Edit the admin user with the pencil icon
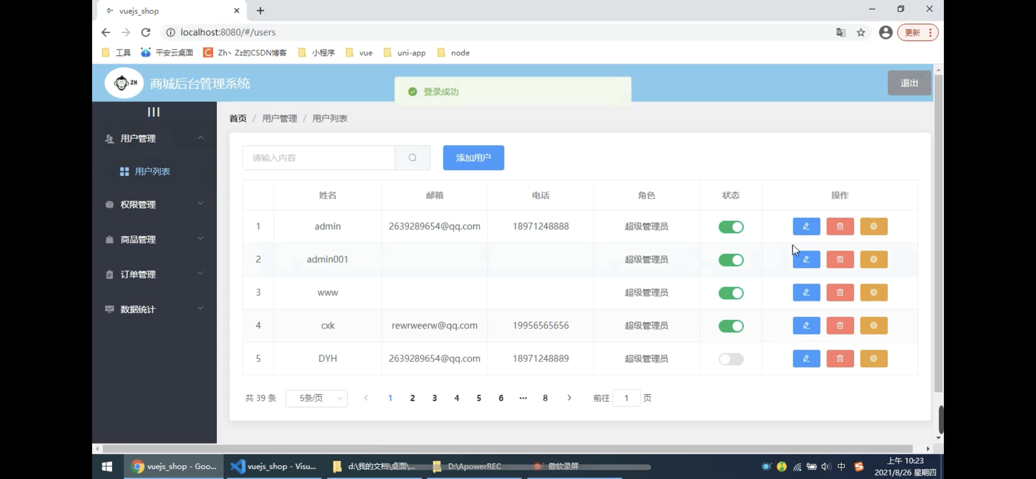 pyautogui.click(x=806, y=226)
